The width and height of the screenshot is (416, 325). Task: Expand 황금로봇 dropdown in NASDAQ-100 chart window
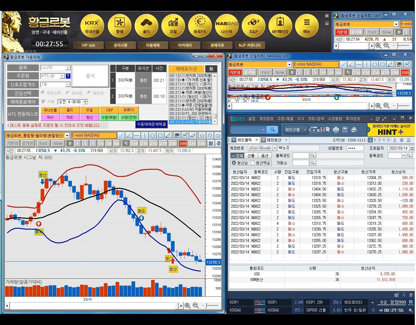pos(289,64)
